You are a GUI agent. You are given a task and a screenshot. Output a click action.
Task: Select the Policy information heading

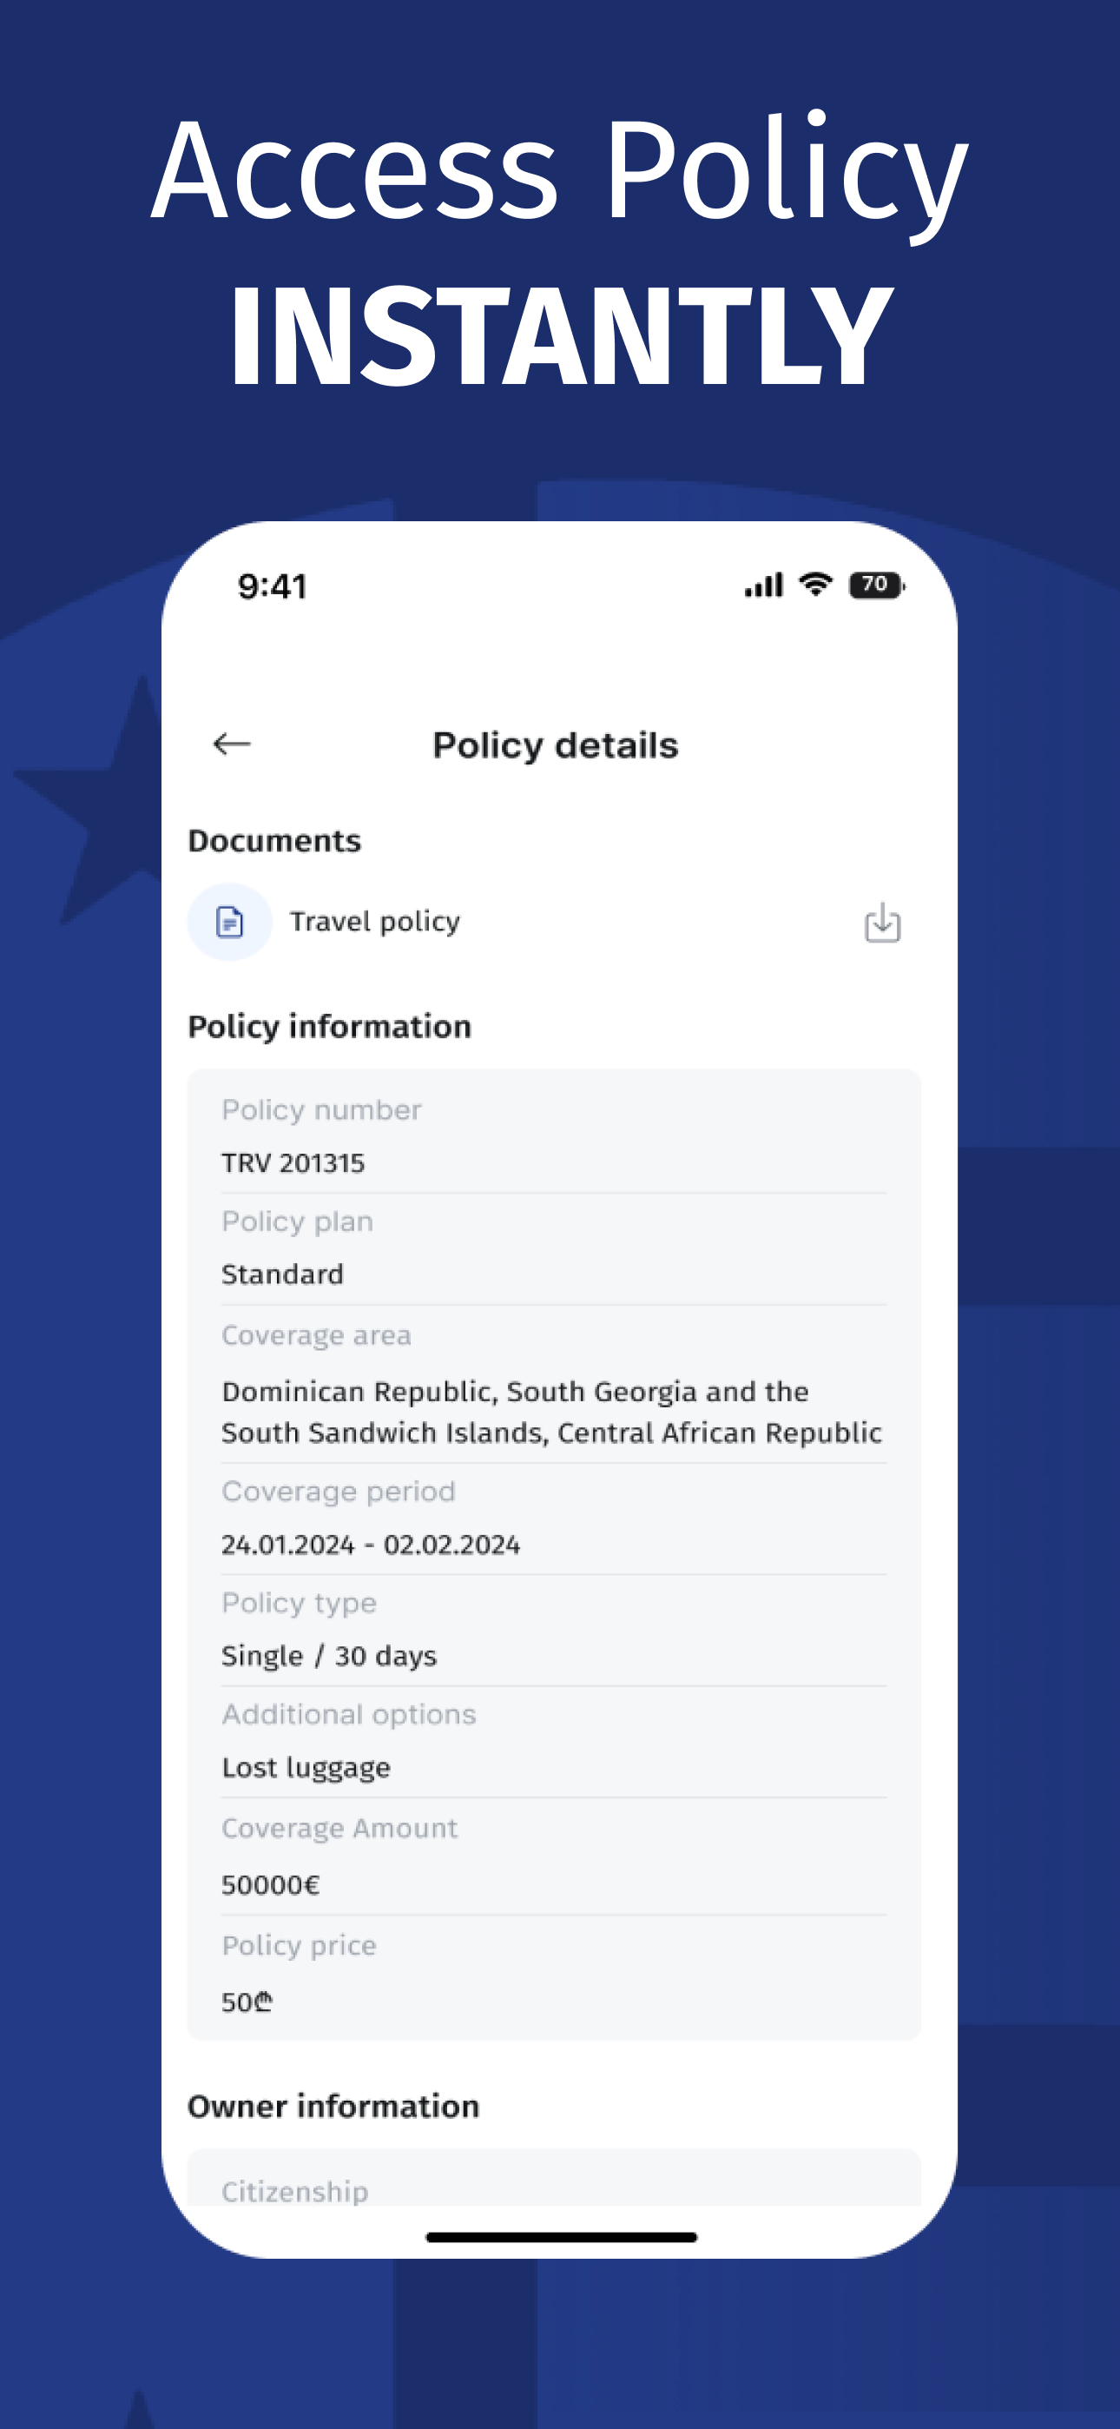pos(330,1027)
